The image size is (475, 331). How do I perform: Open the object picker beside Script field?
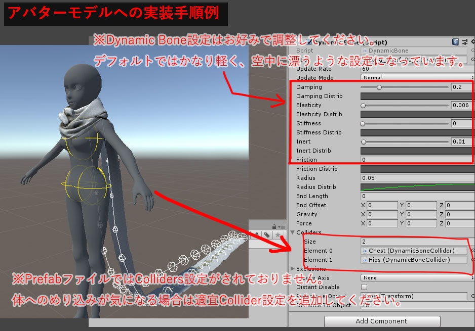[x=472, y=51]
